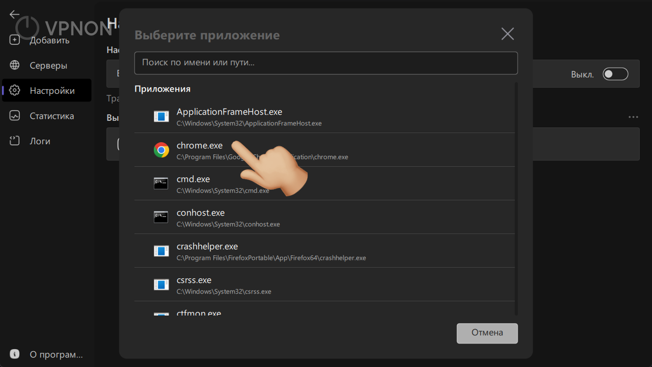Click the back arrow at top left

(x=14, y=14)
